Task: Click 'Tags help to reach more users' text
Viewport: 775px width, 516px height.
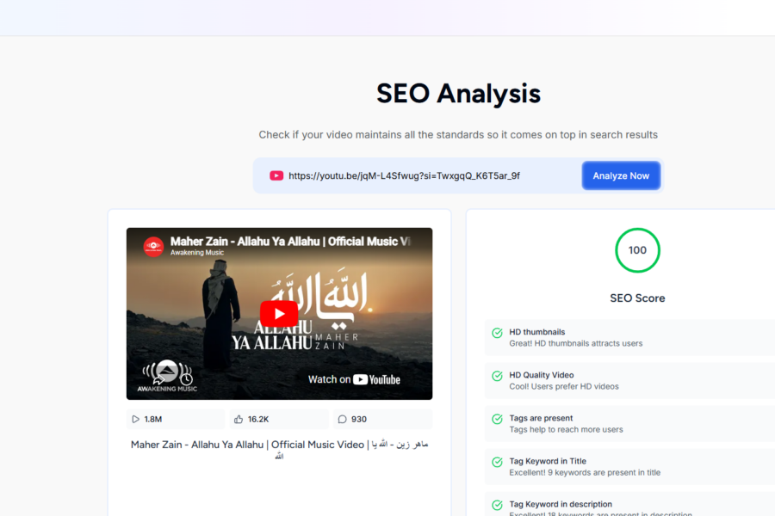Action: pos(566,429)
